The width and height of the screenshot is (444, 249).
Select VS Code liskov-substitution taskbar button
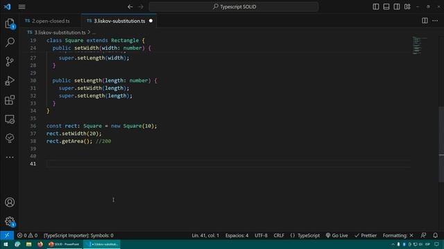click(102, 244)
